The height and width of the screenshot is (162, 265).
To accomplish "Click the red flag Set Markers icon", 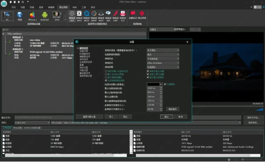I will coord(133,15).
